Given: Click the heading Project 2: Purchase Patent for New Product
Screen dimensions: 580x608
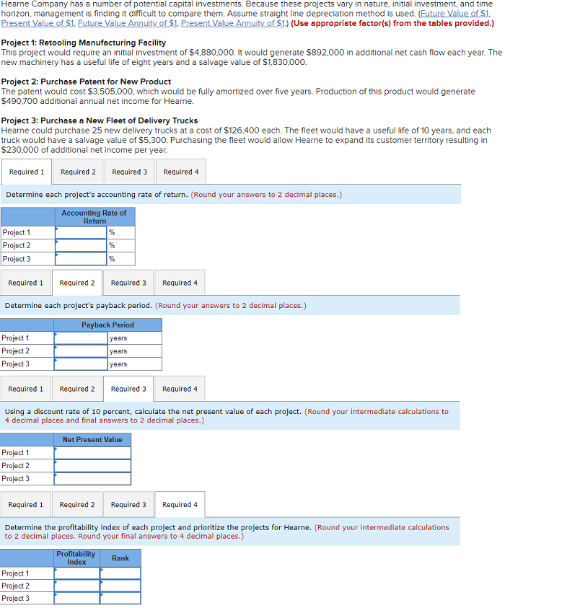Looking at the screenshot, I should point(86,81).
